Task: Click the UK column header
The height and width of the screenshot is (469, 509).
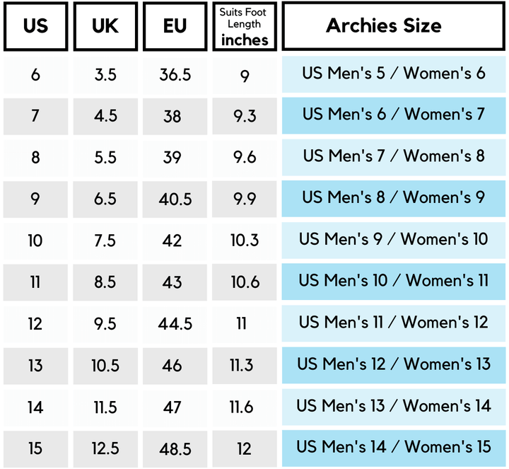Action: pos(105,26)
